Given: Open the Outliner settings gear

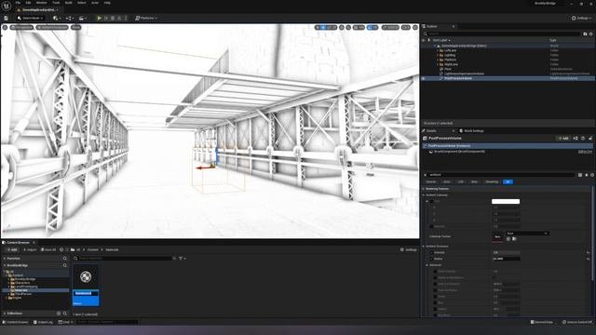Looking at the screenshot, I should pos(590,33).
